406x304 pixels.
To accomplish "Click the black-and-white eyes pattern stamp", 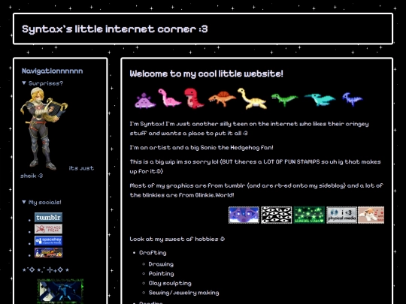I will [x=276, y=215].
